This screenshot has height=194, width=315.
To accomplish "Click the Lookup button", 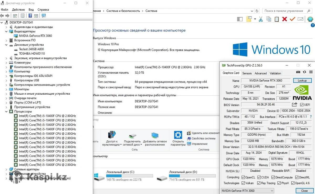I will coord(302,80).
